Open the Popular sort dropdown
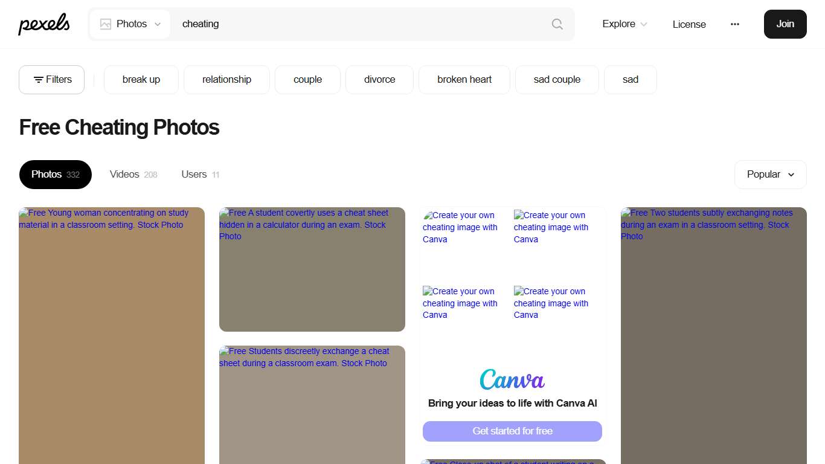825x464 pixels. pyautogui.click(x=770, y=175)
